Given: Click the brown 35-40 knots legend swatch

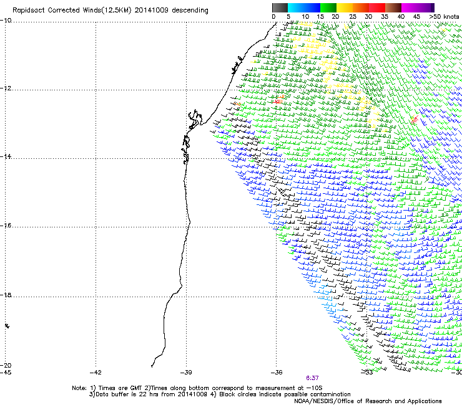Looking at the screenshot, I should click(393, 7).
